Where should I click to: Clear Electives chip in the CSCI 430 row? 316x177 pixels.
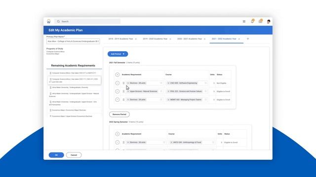click(128, 83)
